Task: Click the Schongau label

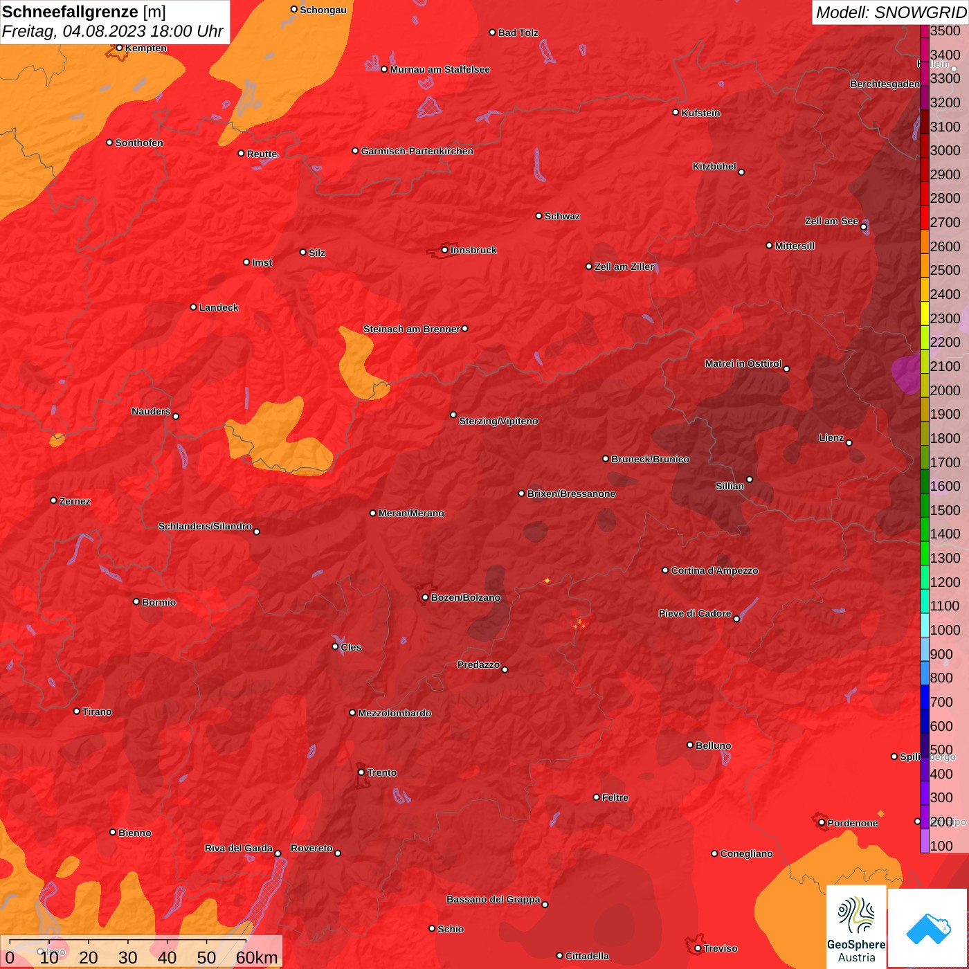Action: [x=323, y=10]
